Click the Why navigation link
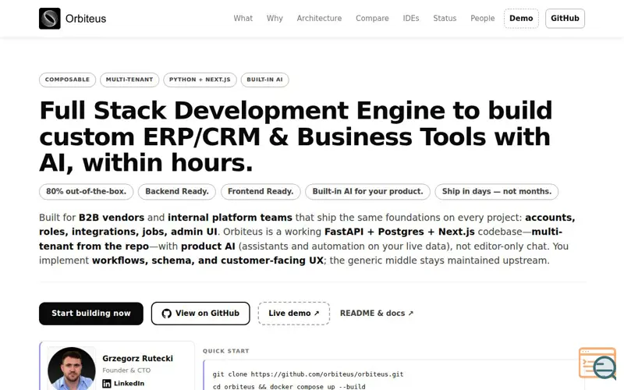The height and width of the screenshot is (390, 624). click(x=275, y=18)
